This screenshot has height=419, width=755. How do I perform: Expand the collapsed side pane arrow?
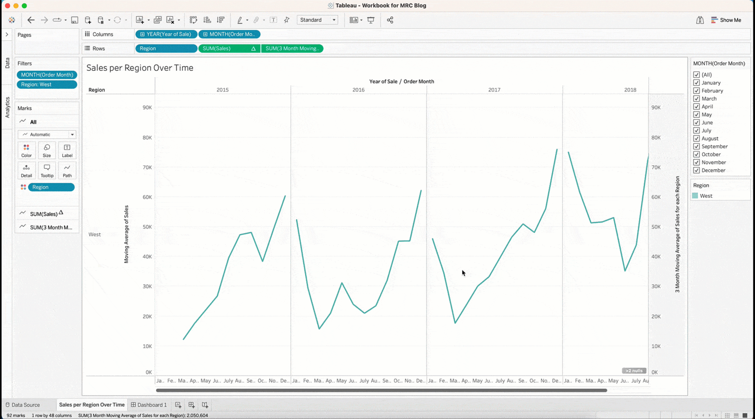point(7,34)
